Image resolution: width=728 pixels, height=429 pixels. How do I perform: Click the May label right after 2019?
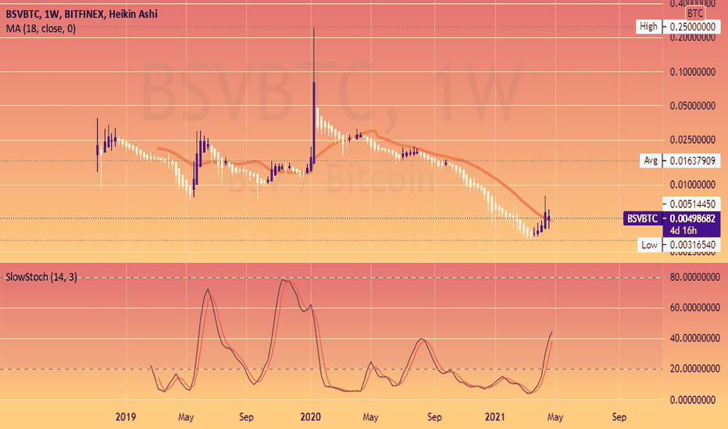[x=186, y=417]
